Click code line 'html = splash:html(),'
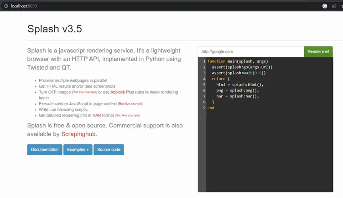The height and width of the screenshot is (198, 343). [x=240, y=85]
